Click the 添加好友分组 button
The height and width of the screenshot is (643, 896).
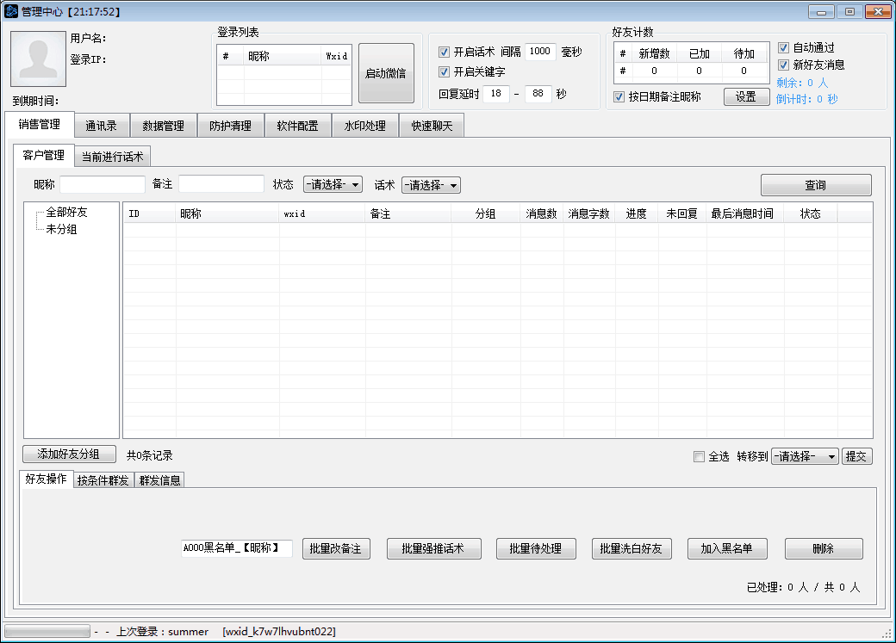coord(69,454)
